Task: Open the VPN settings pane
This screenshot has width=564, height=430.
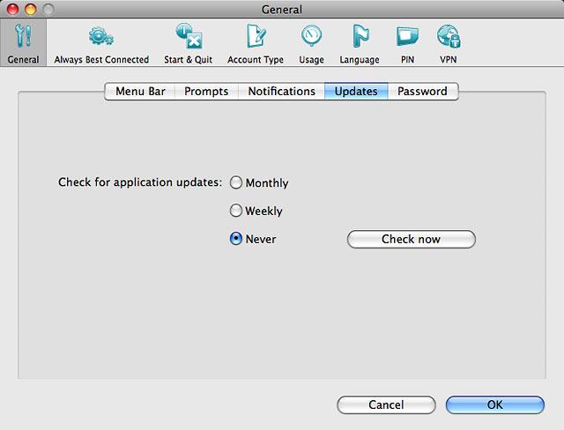Action: pyautogui.click(x=449, y=43)
